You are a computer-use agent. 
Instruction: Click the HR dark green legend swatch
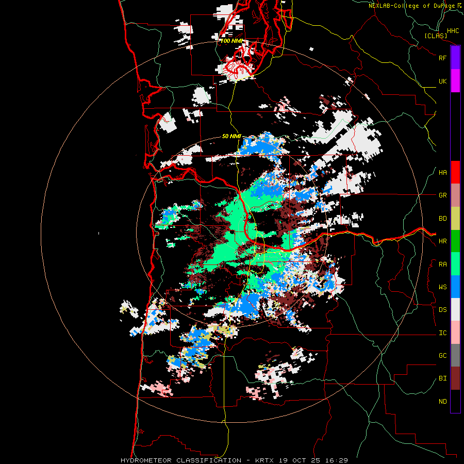click(455, 241)
